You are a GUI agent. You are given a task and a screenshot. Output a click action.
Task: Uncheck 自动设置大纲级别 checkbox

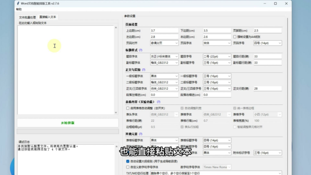click(128, 161)
